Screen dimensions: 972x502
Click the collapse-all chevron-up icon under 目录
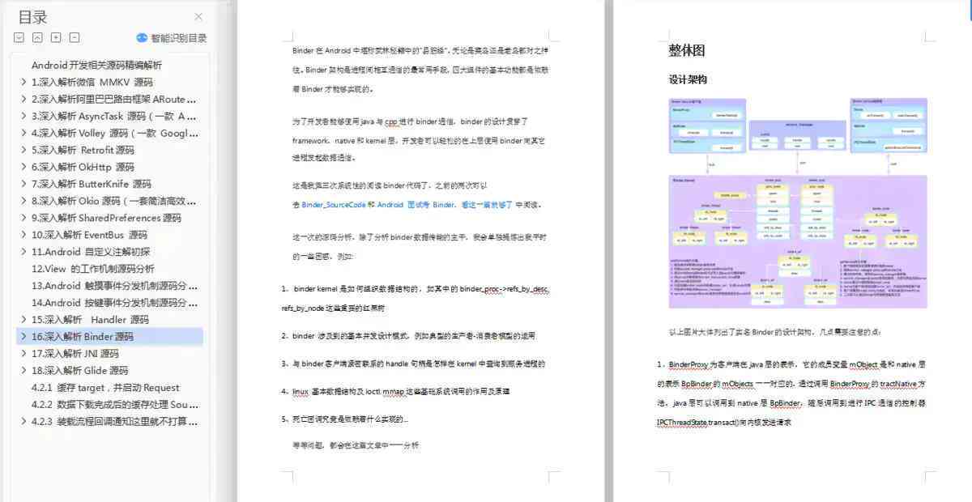point(37,37)
